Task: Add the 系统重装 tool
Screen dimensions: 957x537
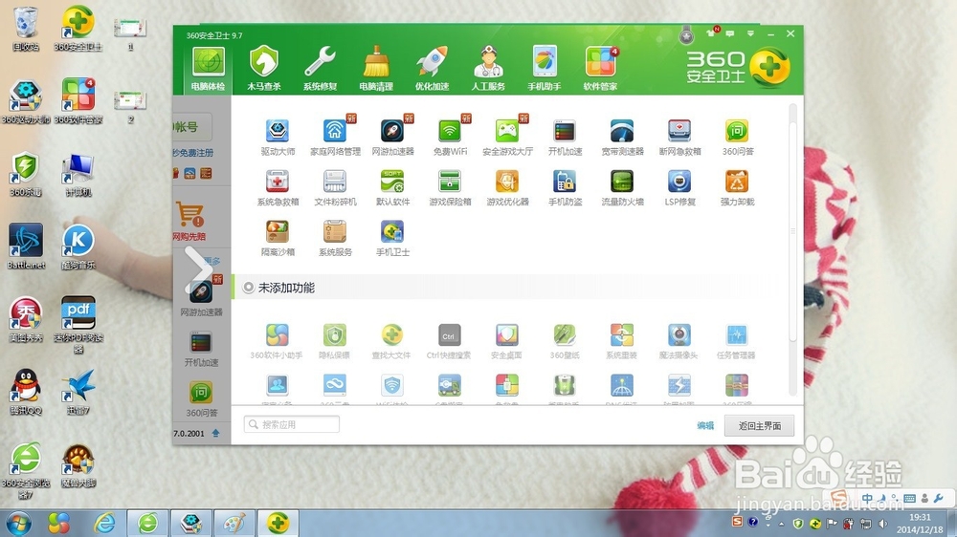Action: pos(621,342)
